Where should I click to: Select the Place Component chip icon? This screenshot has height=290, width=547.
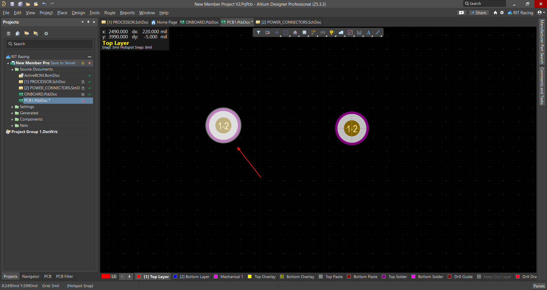coord(304,32)
